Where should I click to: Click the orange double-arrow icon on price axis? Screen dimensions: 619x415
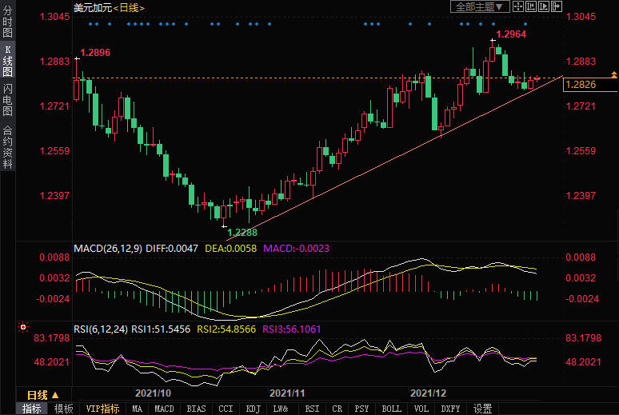(x=613, y=74)
